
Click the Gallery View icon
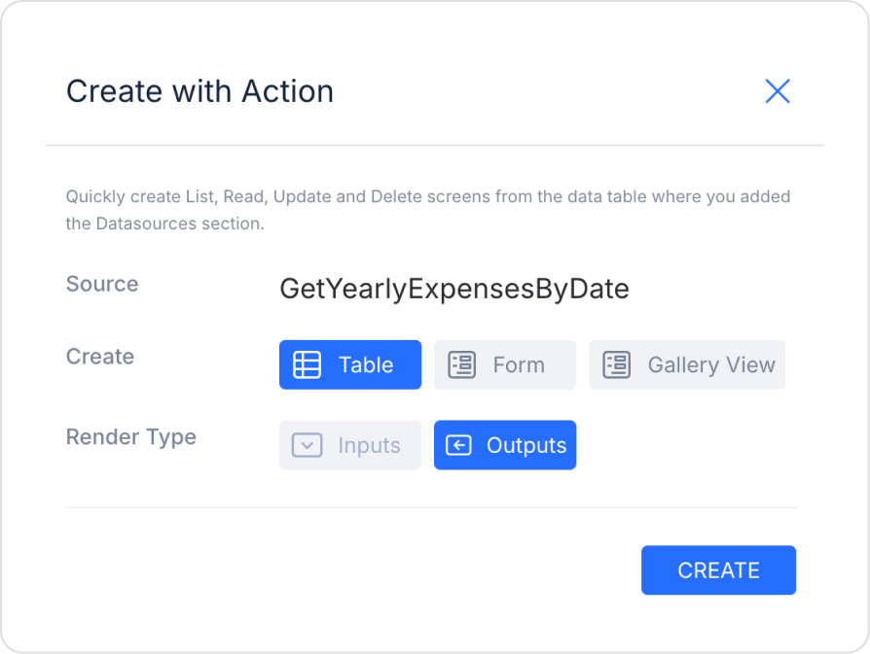(x=616, y=365)
